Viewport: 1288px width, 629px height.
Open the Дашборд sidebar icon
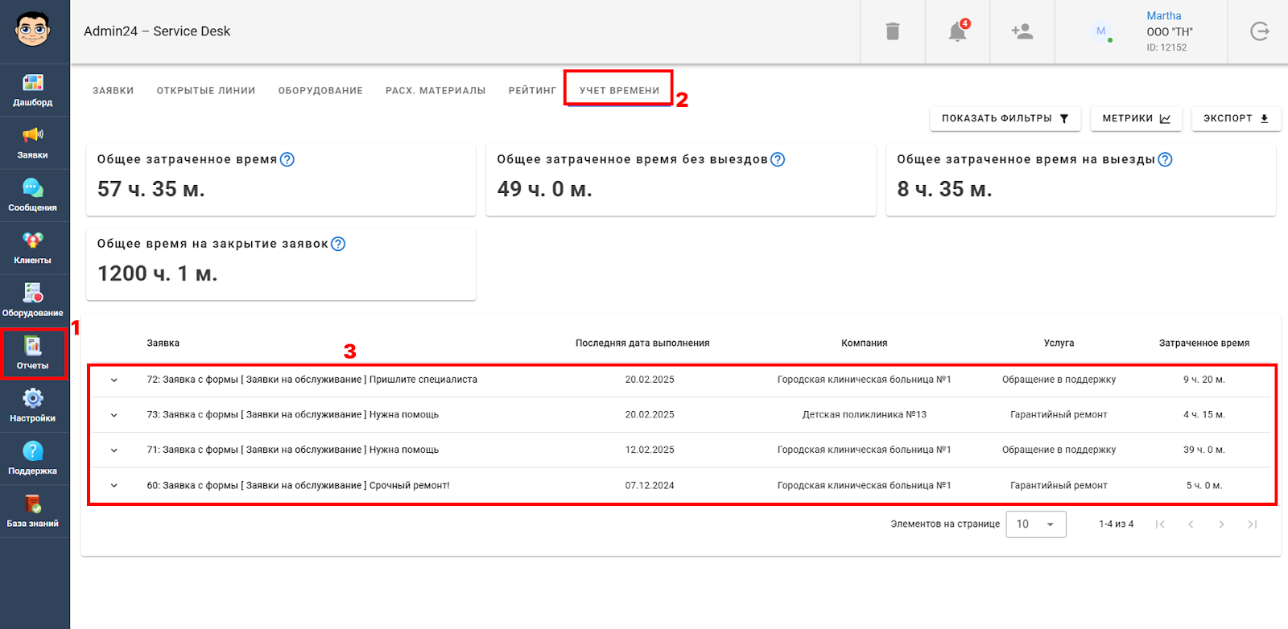(x=33, y=83)
